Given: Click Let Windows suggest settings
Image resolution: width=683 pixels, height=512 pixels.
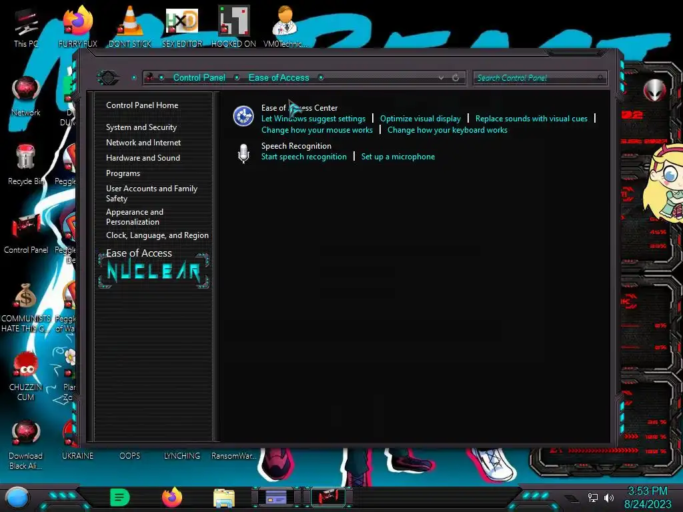Looking at the screenshot, I should click(313, 119).
